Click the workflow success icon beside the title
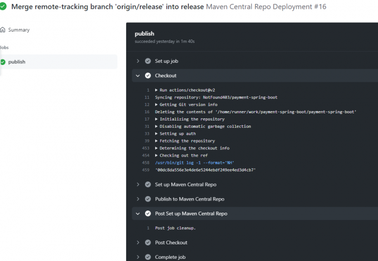This screenshot has height=261, width=378. coord(3,6)
